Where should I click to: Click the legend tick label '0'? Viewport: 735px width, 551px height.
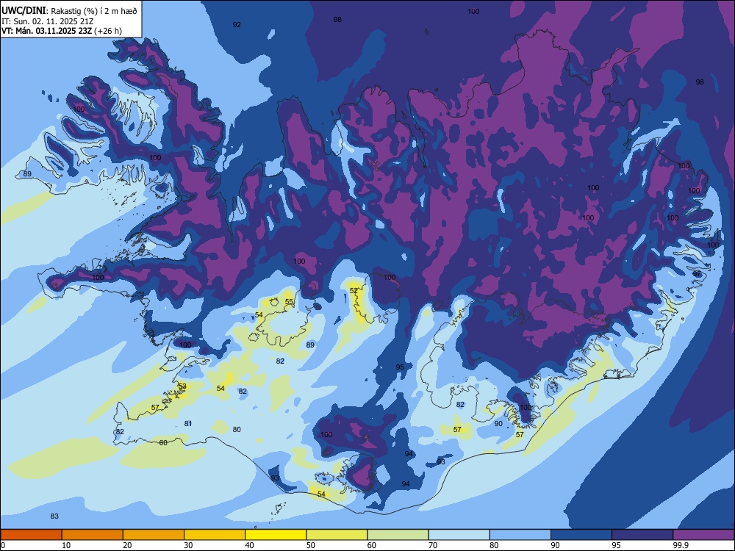[3, 545]
